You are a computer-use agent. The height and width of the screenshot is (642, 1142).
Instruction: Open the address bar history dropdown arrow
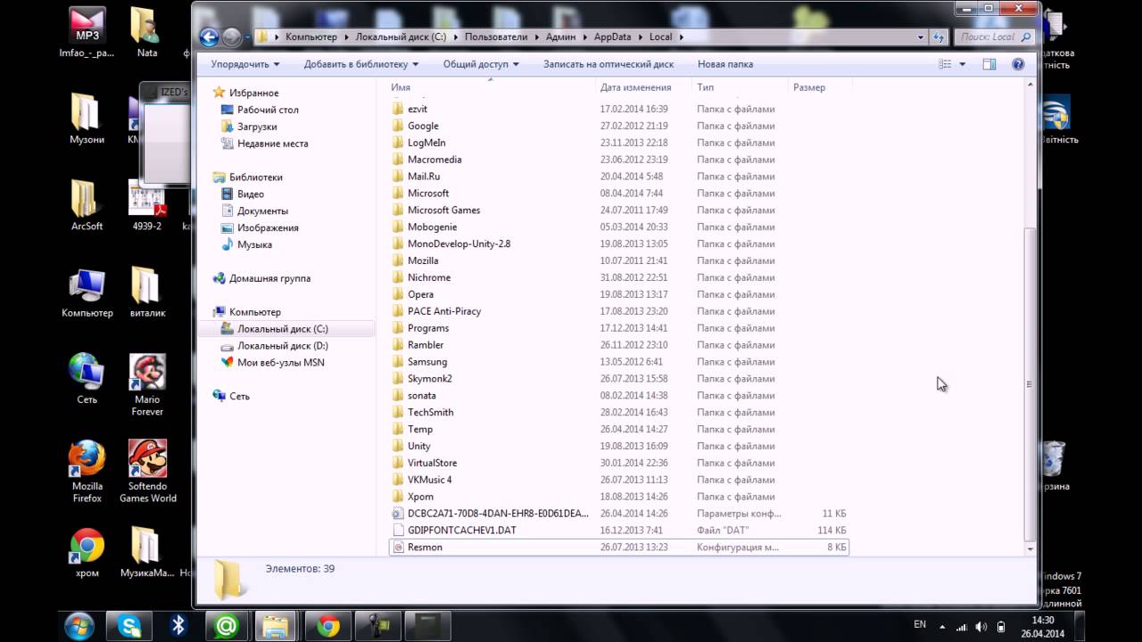tap(921, 37)
